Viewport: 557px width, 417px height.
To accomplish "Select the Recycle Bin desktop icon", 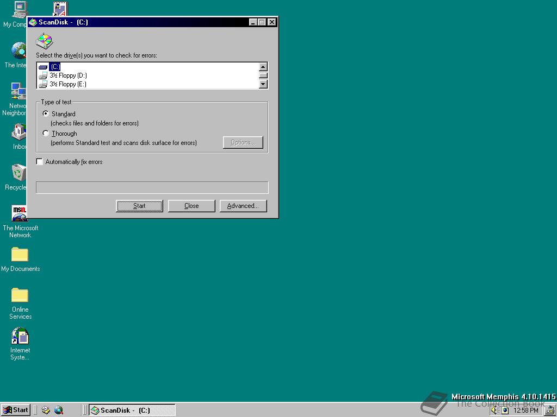I will click(18, 173).
